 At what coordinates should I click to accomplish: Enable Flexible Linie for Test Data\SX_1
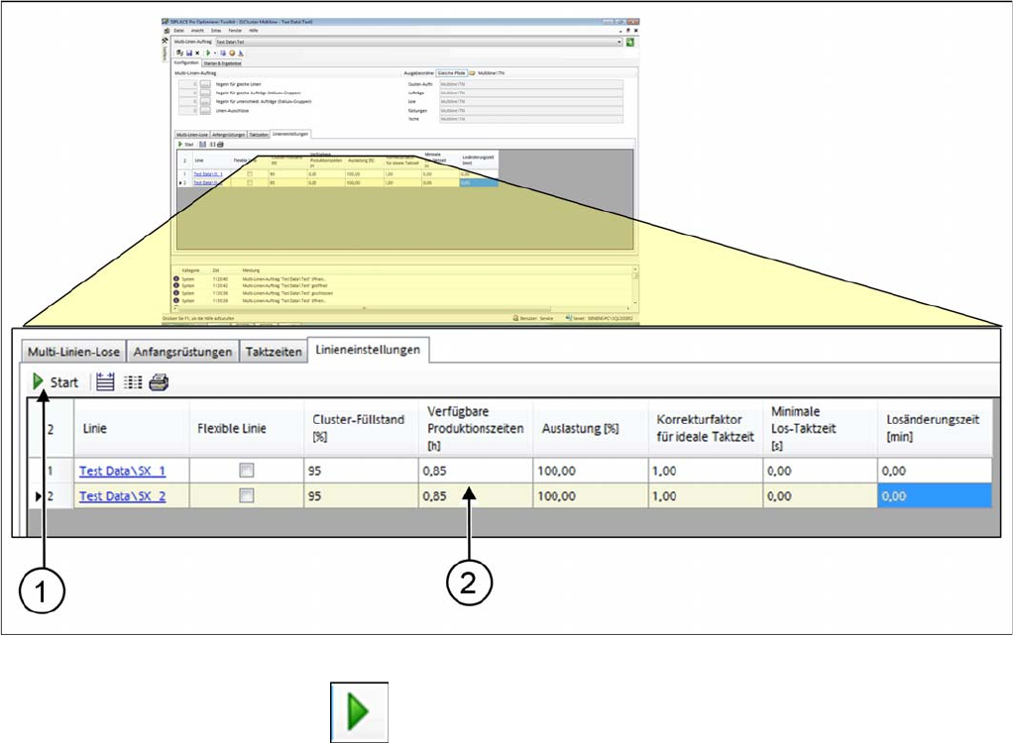[248, 472]
